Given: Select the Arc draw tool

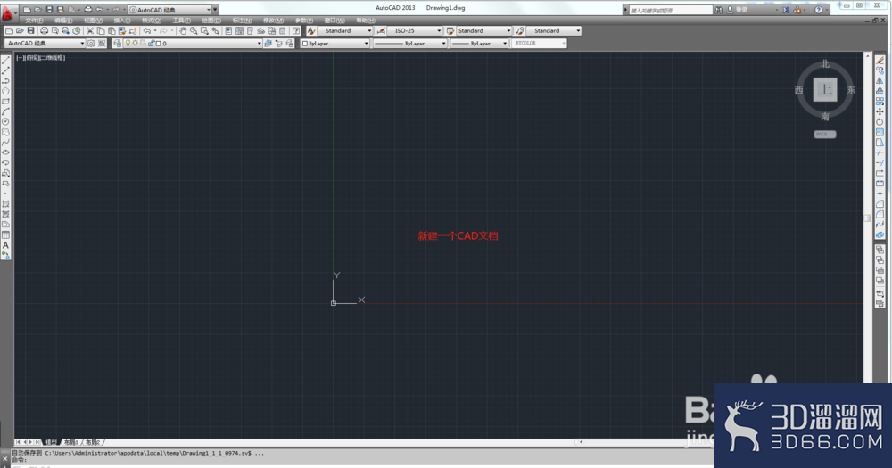Looking at the screenshot, I should click(5, 111).
